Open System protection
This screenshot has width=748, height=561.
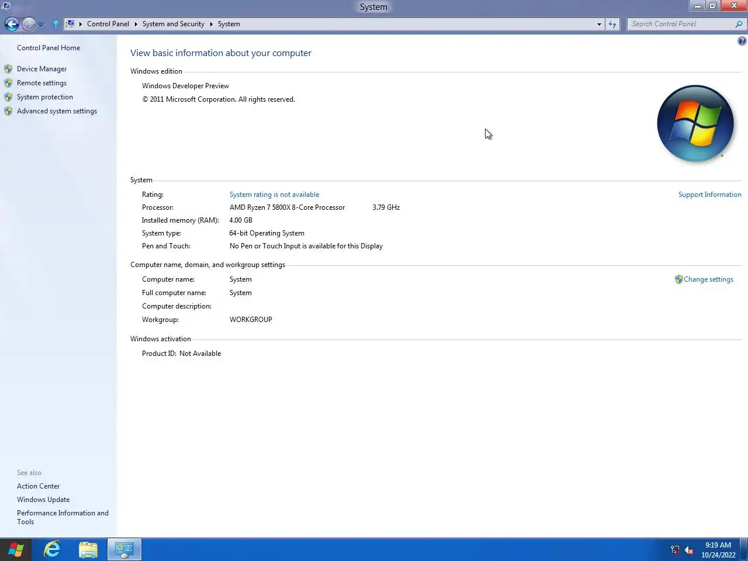(45, 97)
